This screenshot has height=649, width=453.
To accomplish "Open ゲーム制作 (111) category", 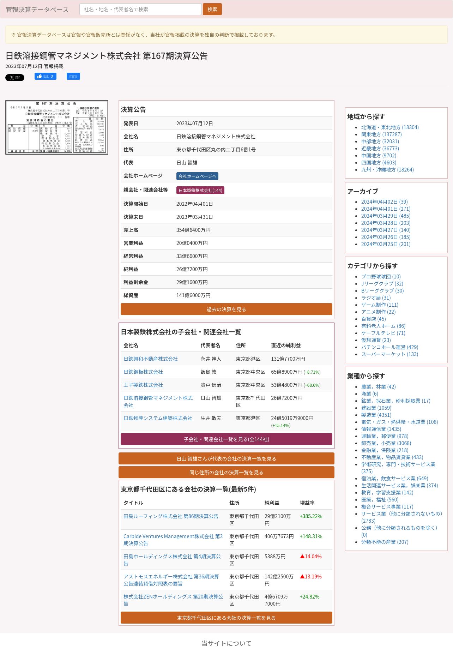I will [x=380, y=305].
